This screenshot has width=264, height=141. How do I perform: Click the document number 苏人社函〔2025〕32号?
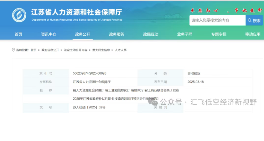pyautogui.click(x=89, y=107)
